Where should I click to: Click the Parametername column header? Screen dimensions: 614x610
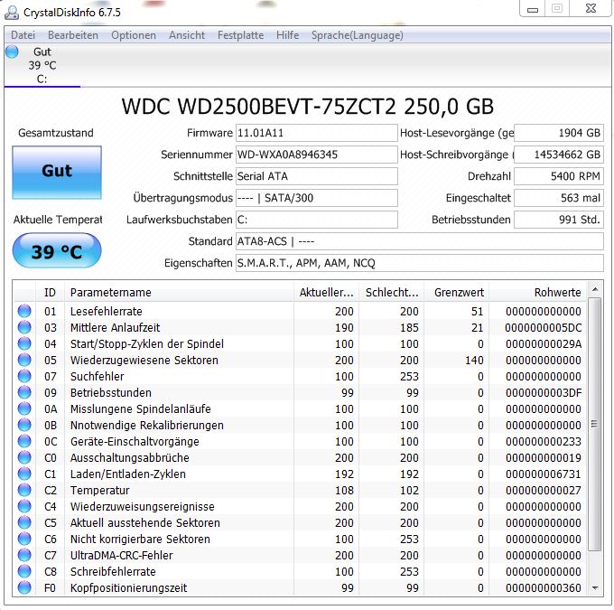tap(179, 293)
